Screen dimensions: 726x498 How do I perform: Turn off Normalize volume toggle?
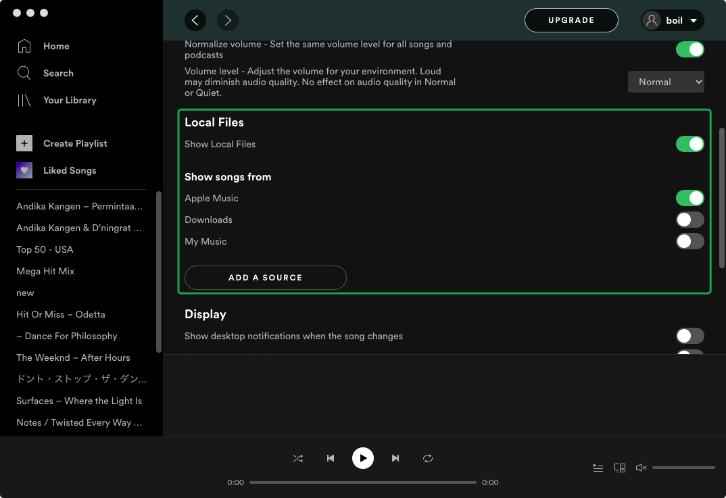pos(690,49)
